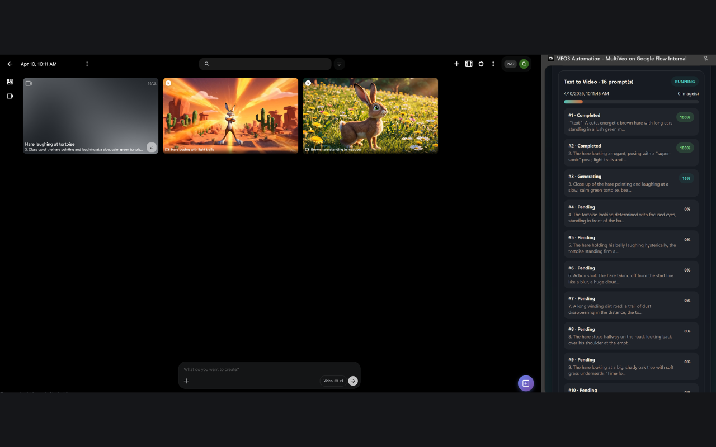
Task: Open the Hare posing with light trails video
Action: tap(230, 116)
